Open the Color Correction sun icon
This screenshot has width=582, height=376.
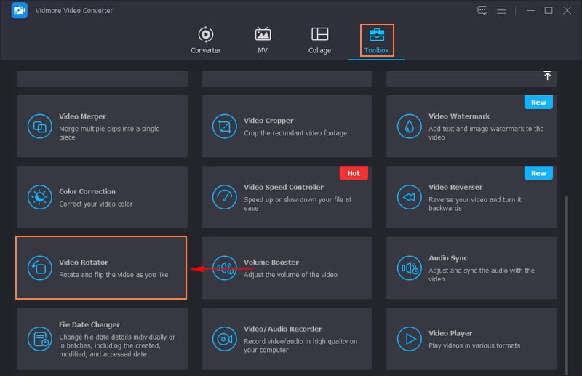(x=39, y=197)
